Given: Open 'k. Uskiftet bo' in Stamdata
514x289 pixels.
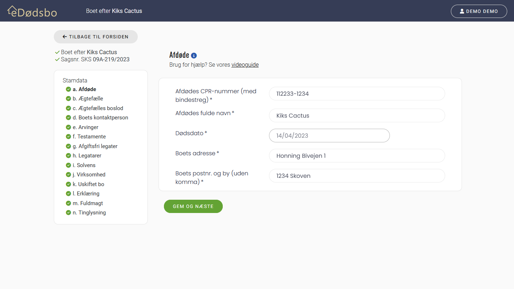Looking at the screenshot, I should [x=88, y=184].
